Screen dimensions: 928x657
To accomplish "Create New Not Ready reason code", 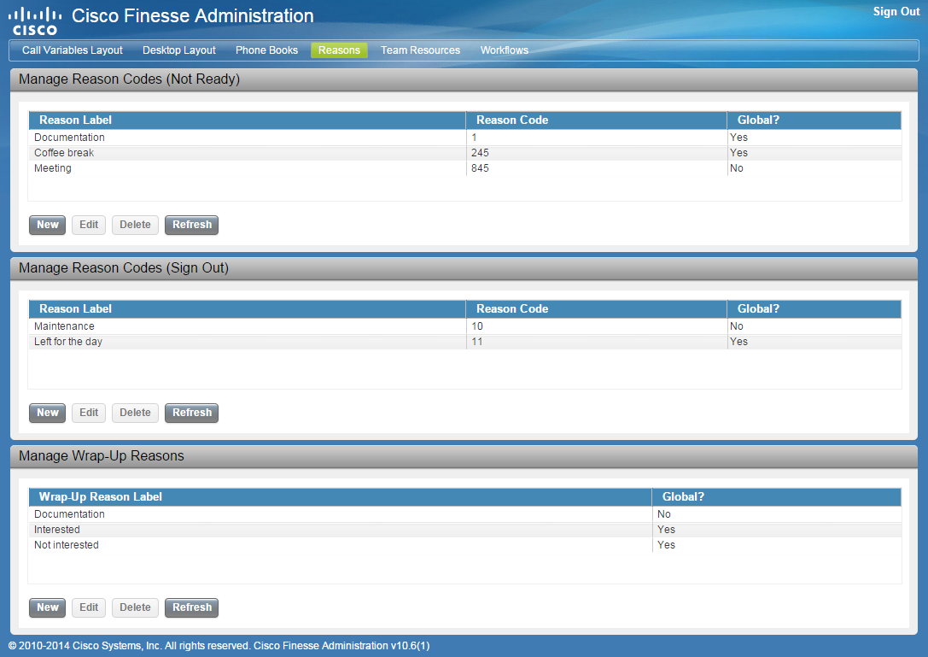I will tap(47, 225).
